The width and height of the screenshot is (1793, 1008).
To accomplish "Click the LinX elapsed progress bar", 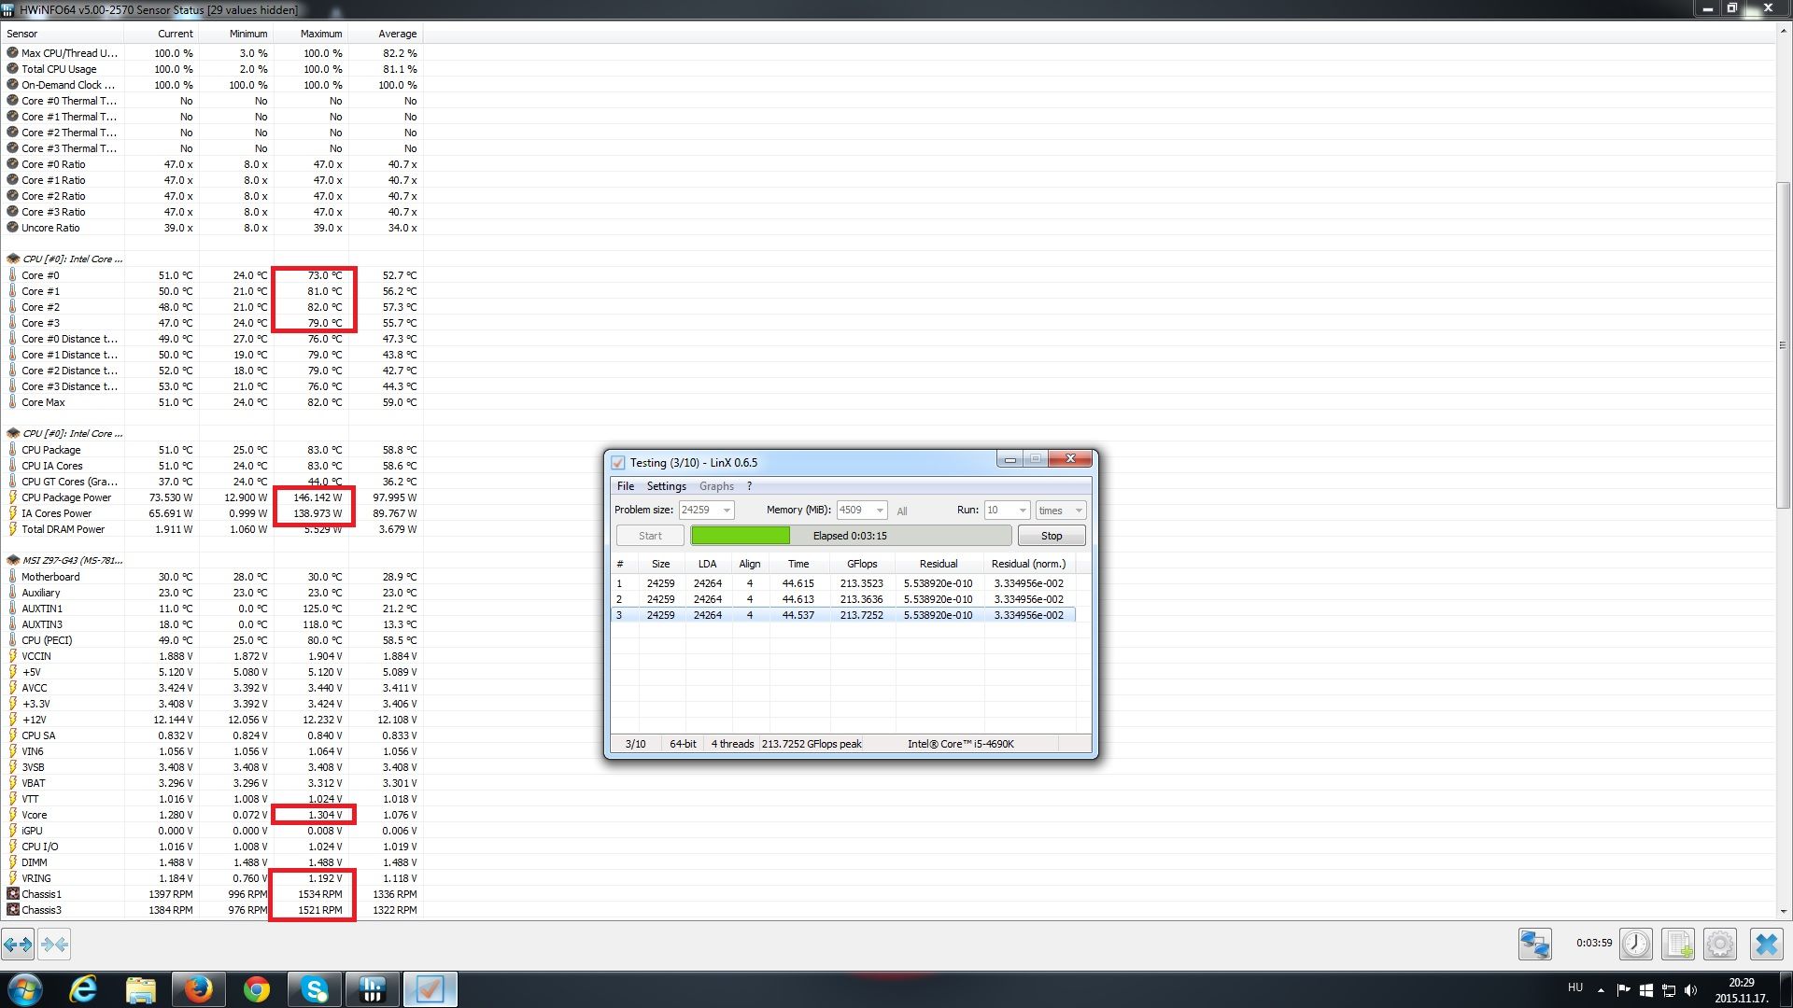I will pyautogui.click(x=851, y=536).
